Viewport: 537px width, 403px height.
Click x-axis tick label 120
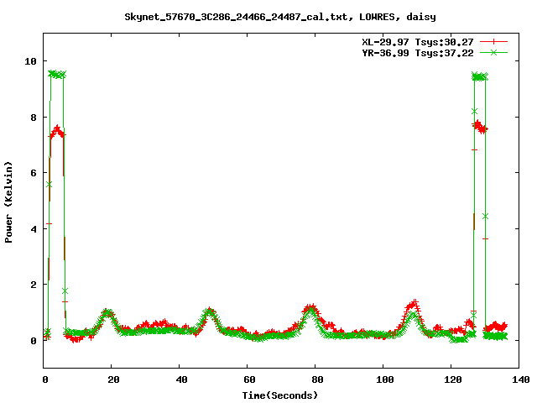click(453, 379)
